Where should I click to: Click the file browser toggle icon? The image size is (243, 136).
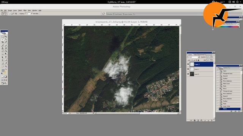[x=104, y=14]
